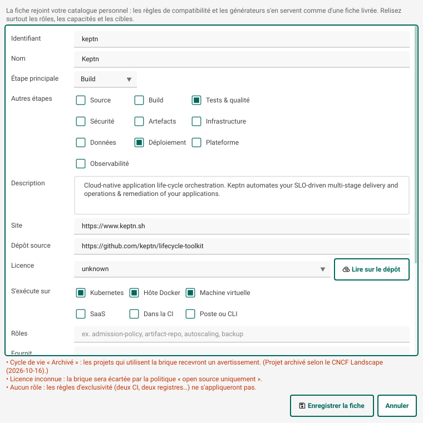This screenshot has width=423, height=423.
Task: Click the cloud icon in Lire sur le dépôt
Action: coord(346,269)
